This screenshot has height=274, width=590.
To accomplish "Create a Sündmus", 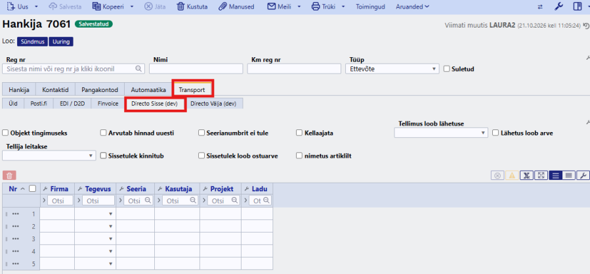I will [32, 41].
